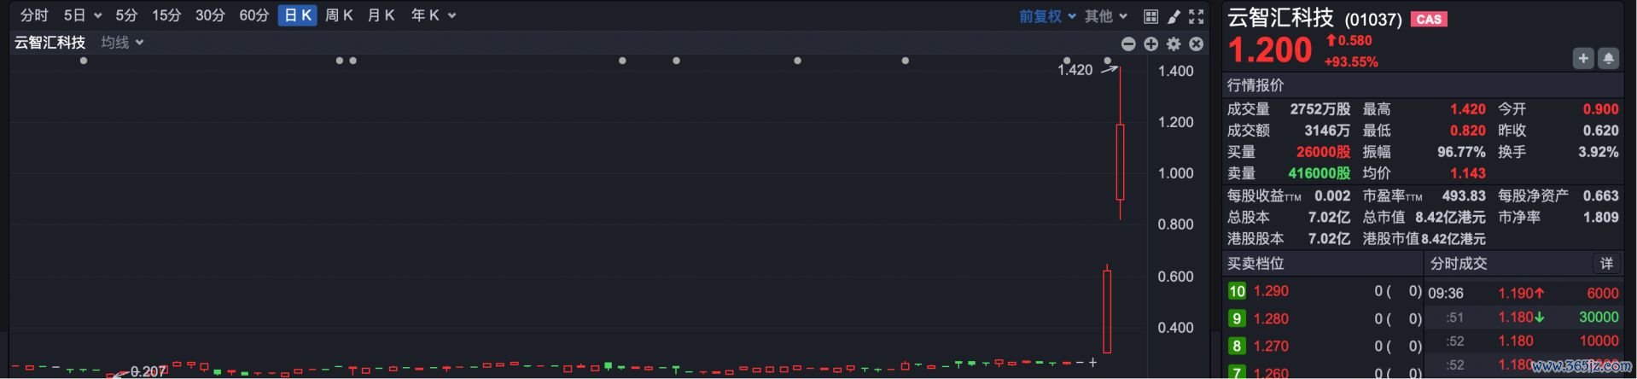
Task: Click the 市净率 1.809 value
Action: [1600, 218]
